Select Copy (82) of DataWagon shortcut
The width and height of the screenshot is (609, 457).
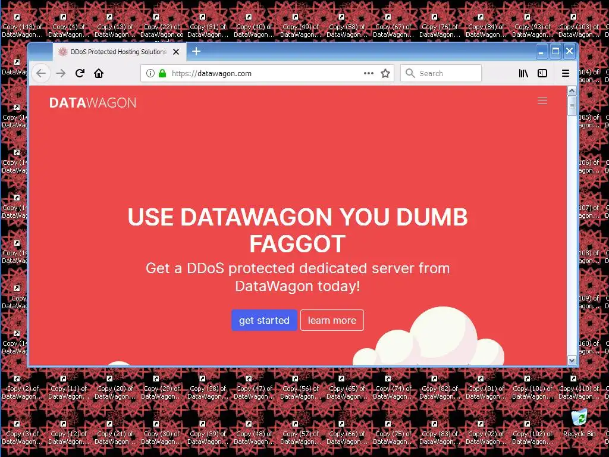click(440, 387)
